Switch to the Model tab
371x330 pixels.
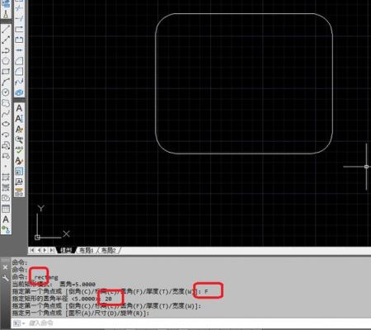(66, 250)
